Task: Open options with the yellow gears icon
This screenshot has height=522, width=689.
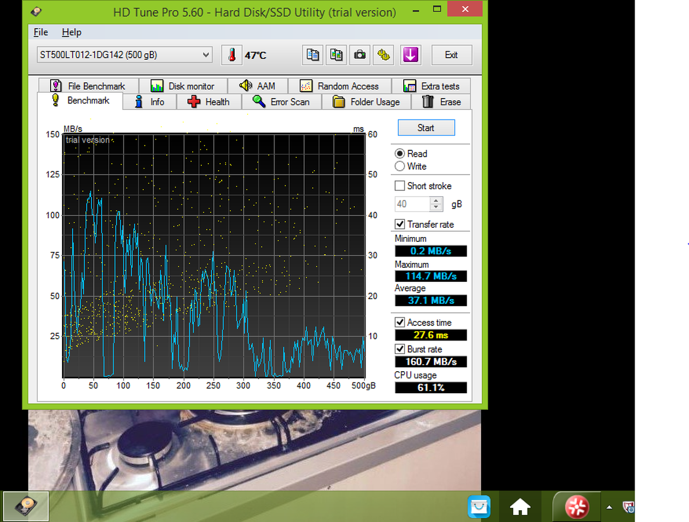Action: click(383, 55)
